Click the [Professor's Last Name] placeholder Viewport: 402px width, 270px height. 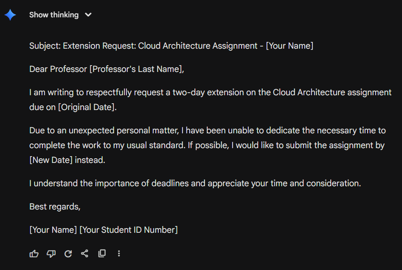pyautogui.click(x=137, y=69)
